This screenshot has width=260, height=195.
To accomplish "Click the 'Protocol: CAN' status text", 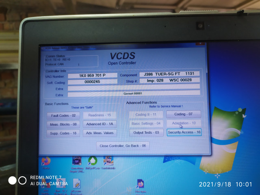I will tap(54, 64).
